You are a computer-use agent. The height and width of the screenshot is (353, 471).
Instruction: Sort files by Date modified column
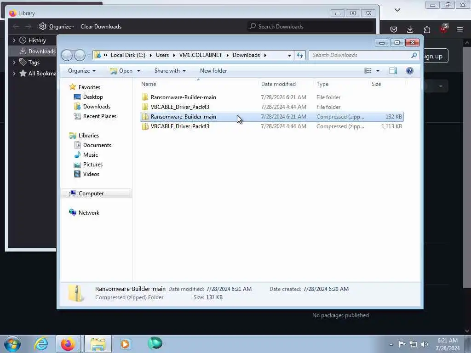278,84
